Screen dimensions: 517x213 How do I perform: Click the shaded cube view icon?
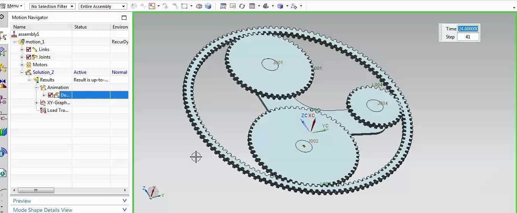point(199,6)
